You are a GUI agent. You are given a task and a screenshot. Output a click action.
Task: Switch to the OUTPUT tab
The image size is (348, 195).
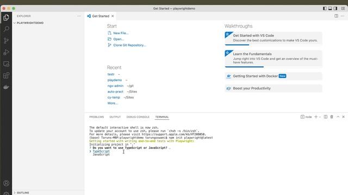pyautogui.click(x=115, y=117)
